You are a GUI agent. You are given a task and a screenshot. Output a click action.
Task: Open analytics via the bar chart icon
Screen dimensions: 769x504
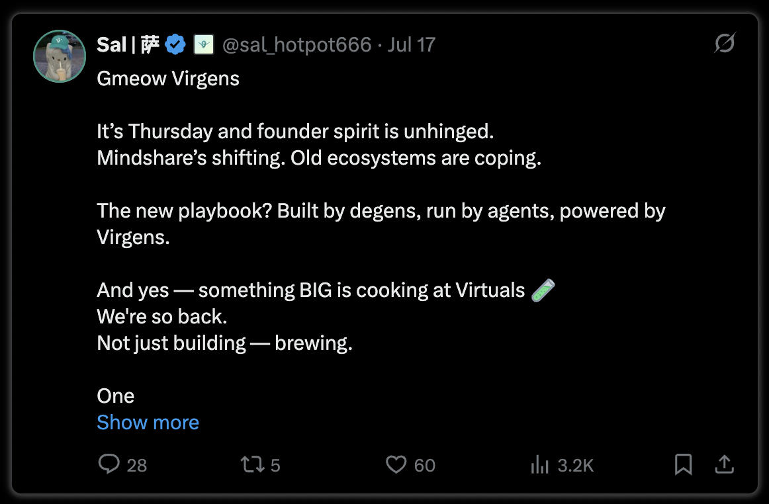(x=539, y=464)
